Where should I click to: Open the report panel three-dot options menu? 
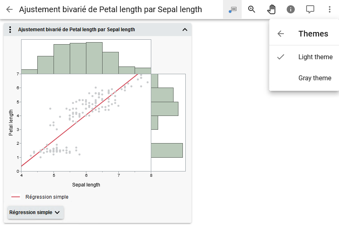11,30
